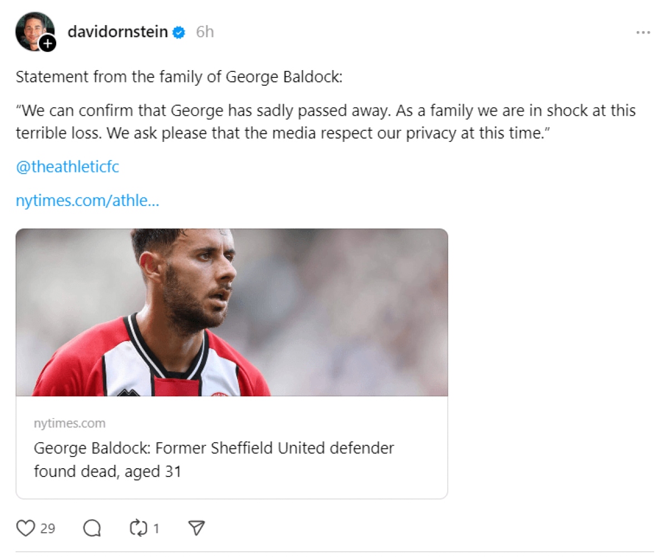Follow davidornstein using the plus badge
Screen dimensions: 668x560
click(x=47, y=43)
